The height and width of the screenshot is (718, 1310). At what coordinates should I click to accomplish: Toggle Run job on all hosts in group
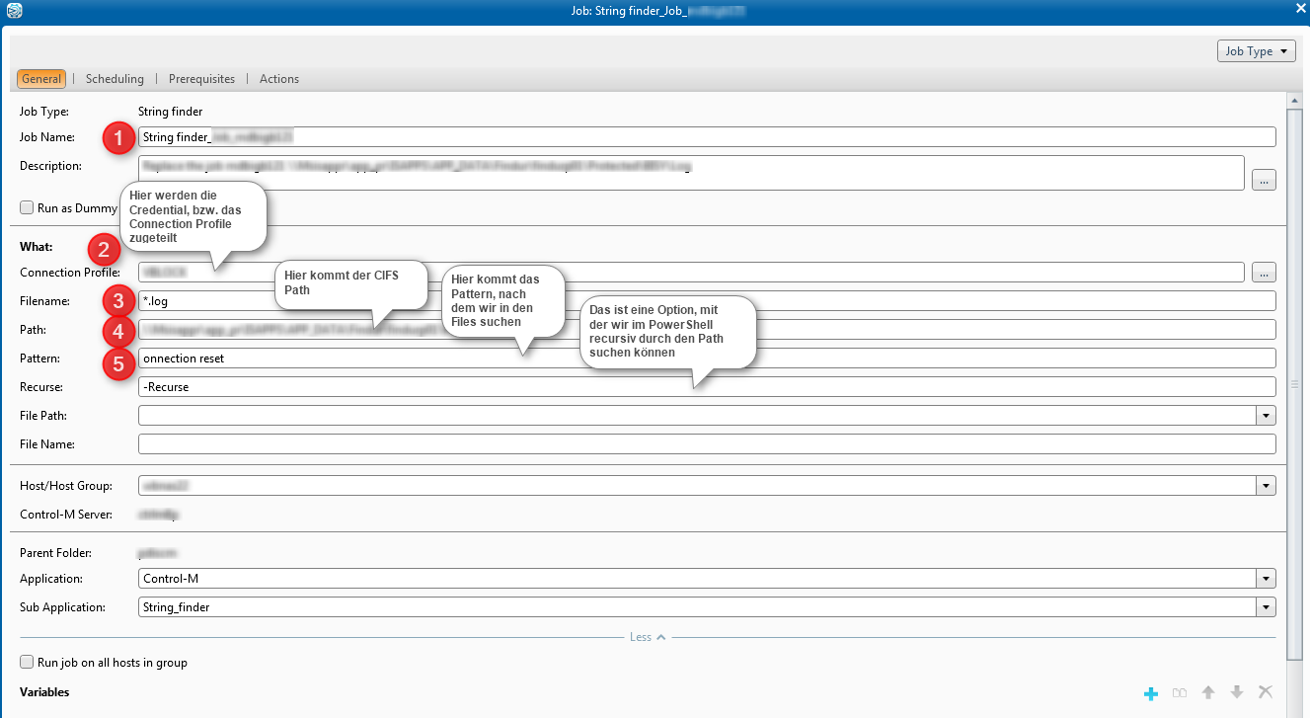(x=27, y=662)
